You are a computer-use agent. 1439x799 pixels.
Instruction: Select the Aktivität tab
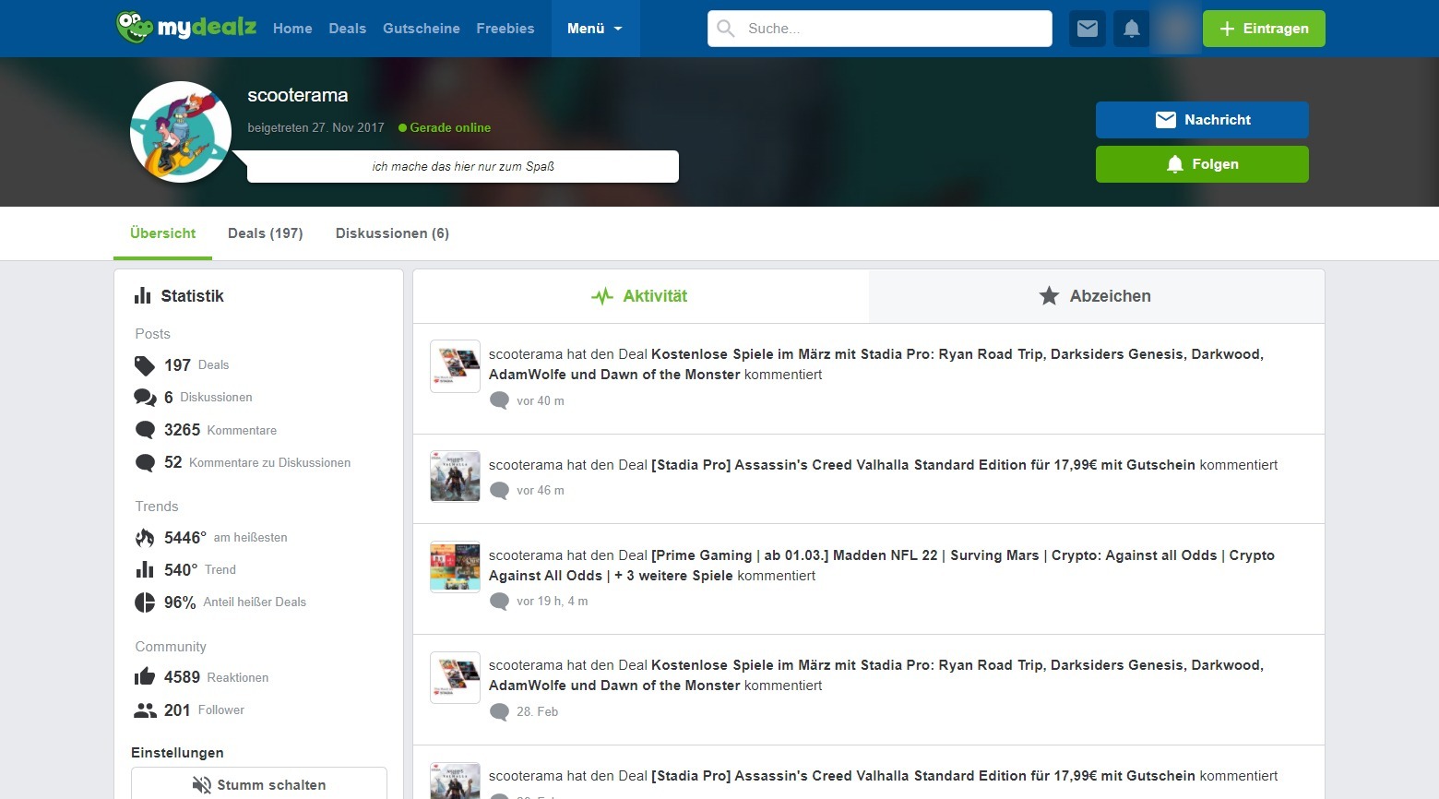click(641, 296)
